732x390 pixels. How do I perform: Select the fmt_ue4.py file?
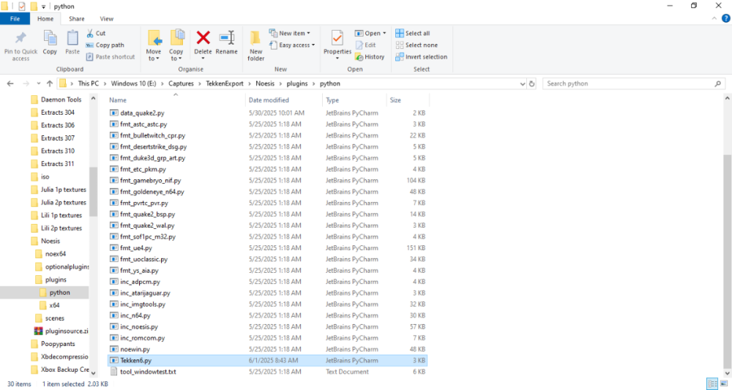(136, 248)
